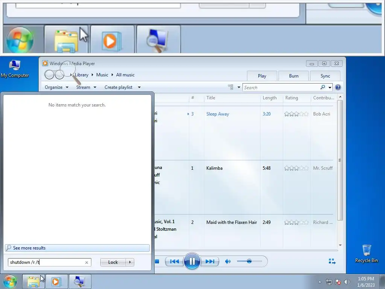Set star rating for Maid with the Flaxen Hair
The height and width of the screenshot is (289, 385).
point(296,222)
